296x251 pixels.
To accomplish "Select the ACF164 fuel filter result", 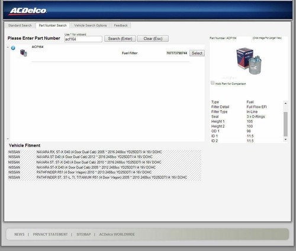I will [x=197, y=53].
